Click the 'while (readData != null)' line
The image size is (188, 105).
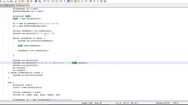click(x=29, y=38)
